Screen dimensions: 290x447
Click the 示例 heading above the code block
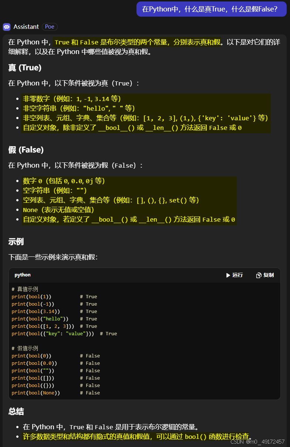pyautogui.click(x=16, y=241)
